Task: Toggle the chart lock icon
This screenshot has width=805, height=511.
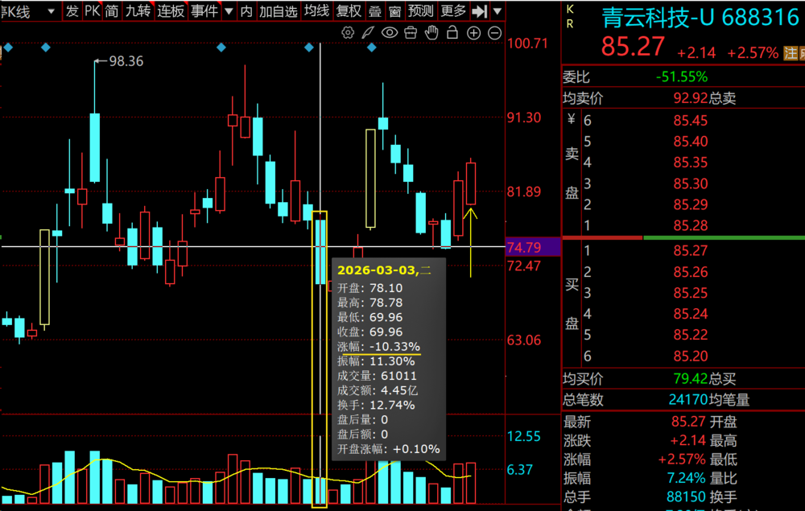Action: (x=452, y=33)
